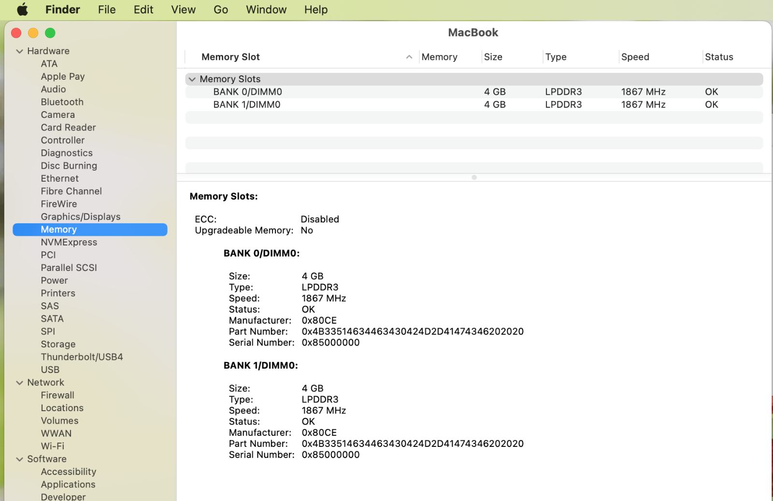773x501 pixels.
Task: Open the Finder menu
Action: (62, 10)
